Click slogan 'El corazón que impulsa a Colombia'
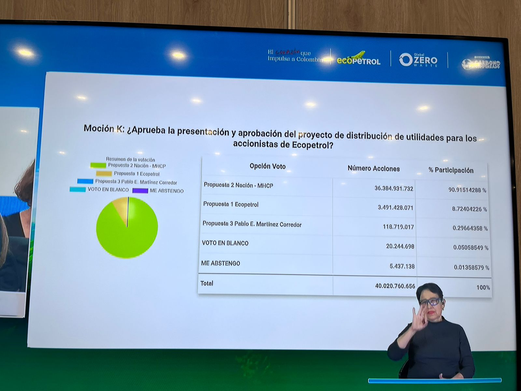This screenshot has height=391, width=521. coord(295,56)
